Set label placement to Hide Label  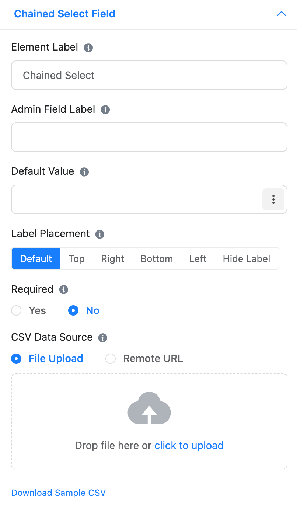click(246, 259)
